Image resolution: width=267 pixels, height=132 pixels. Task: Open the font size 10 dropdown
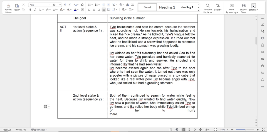tap(60, 5)
